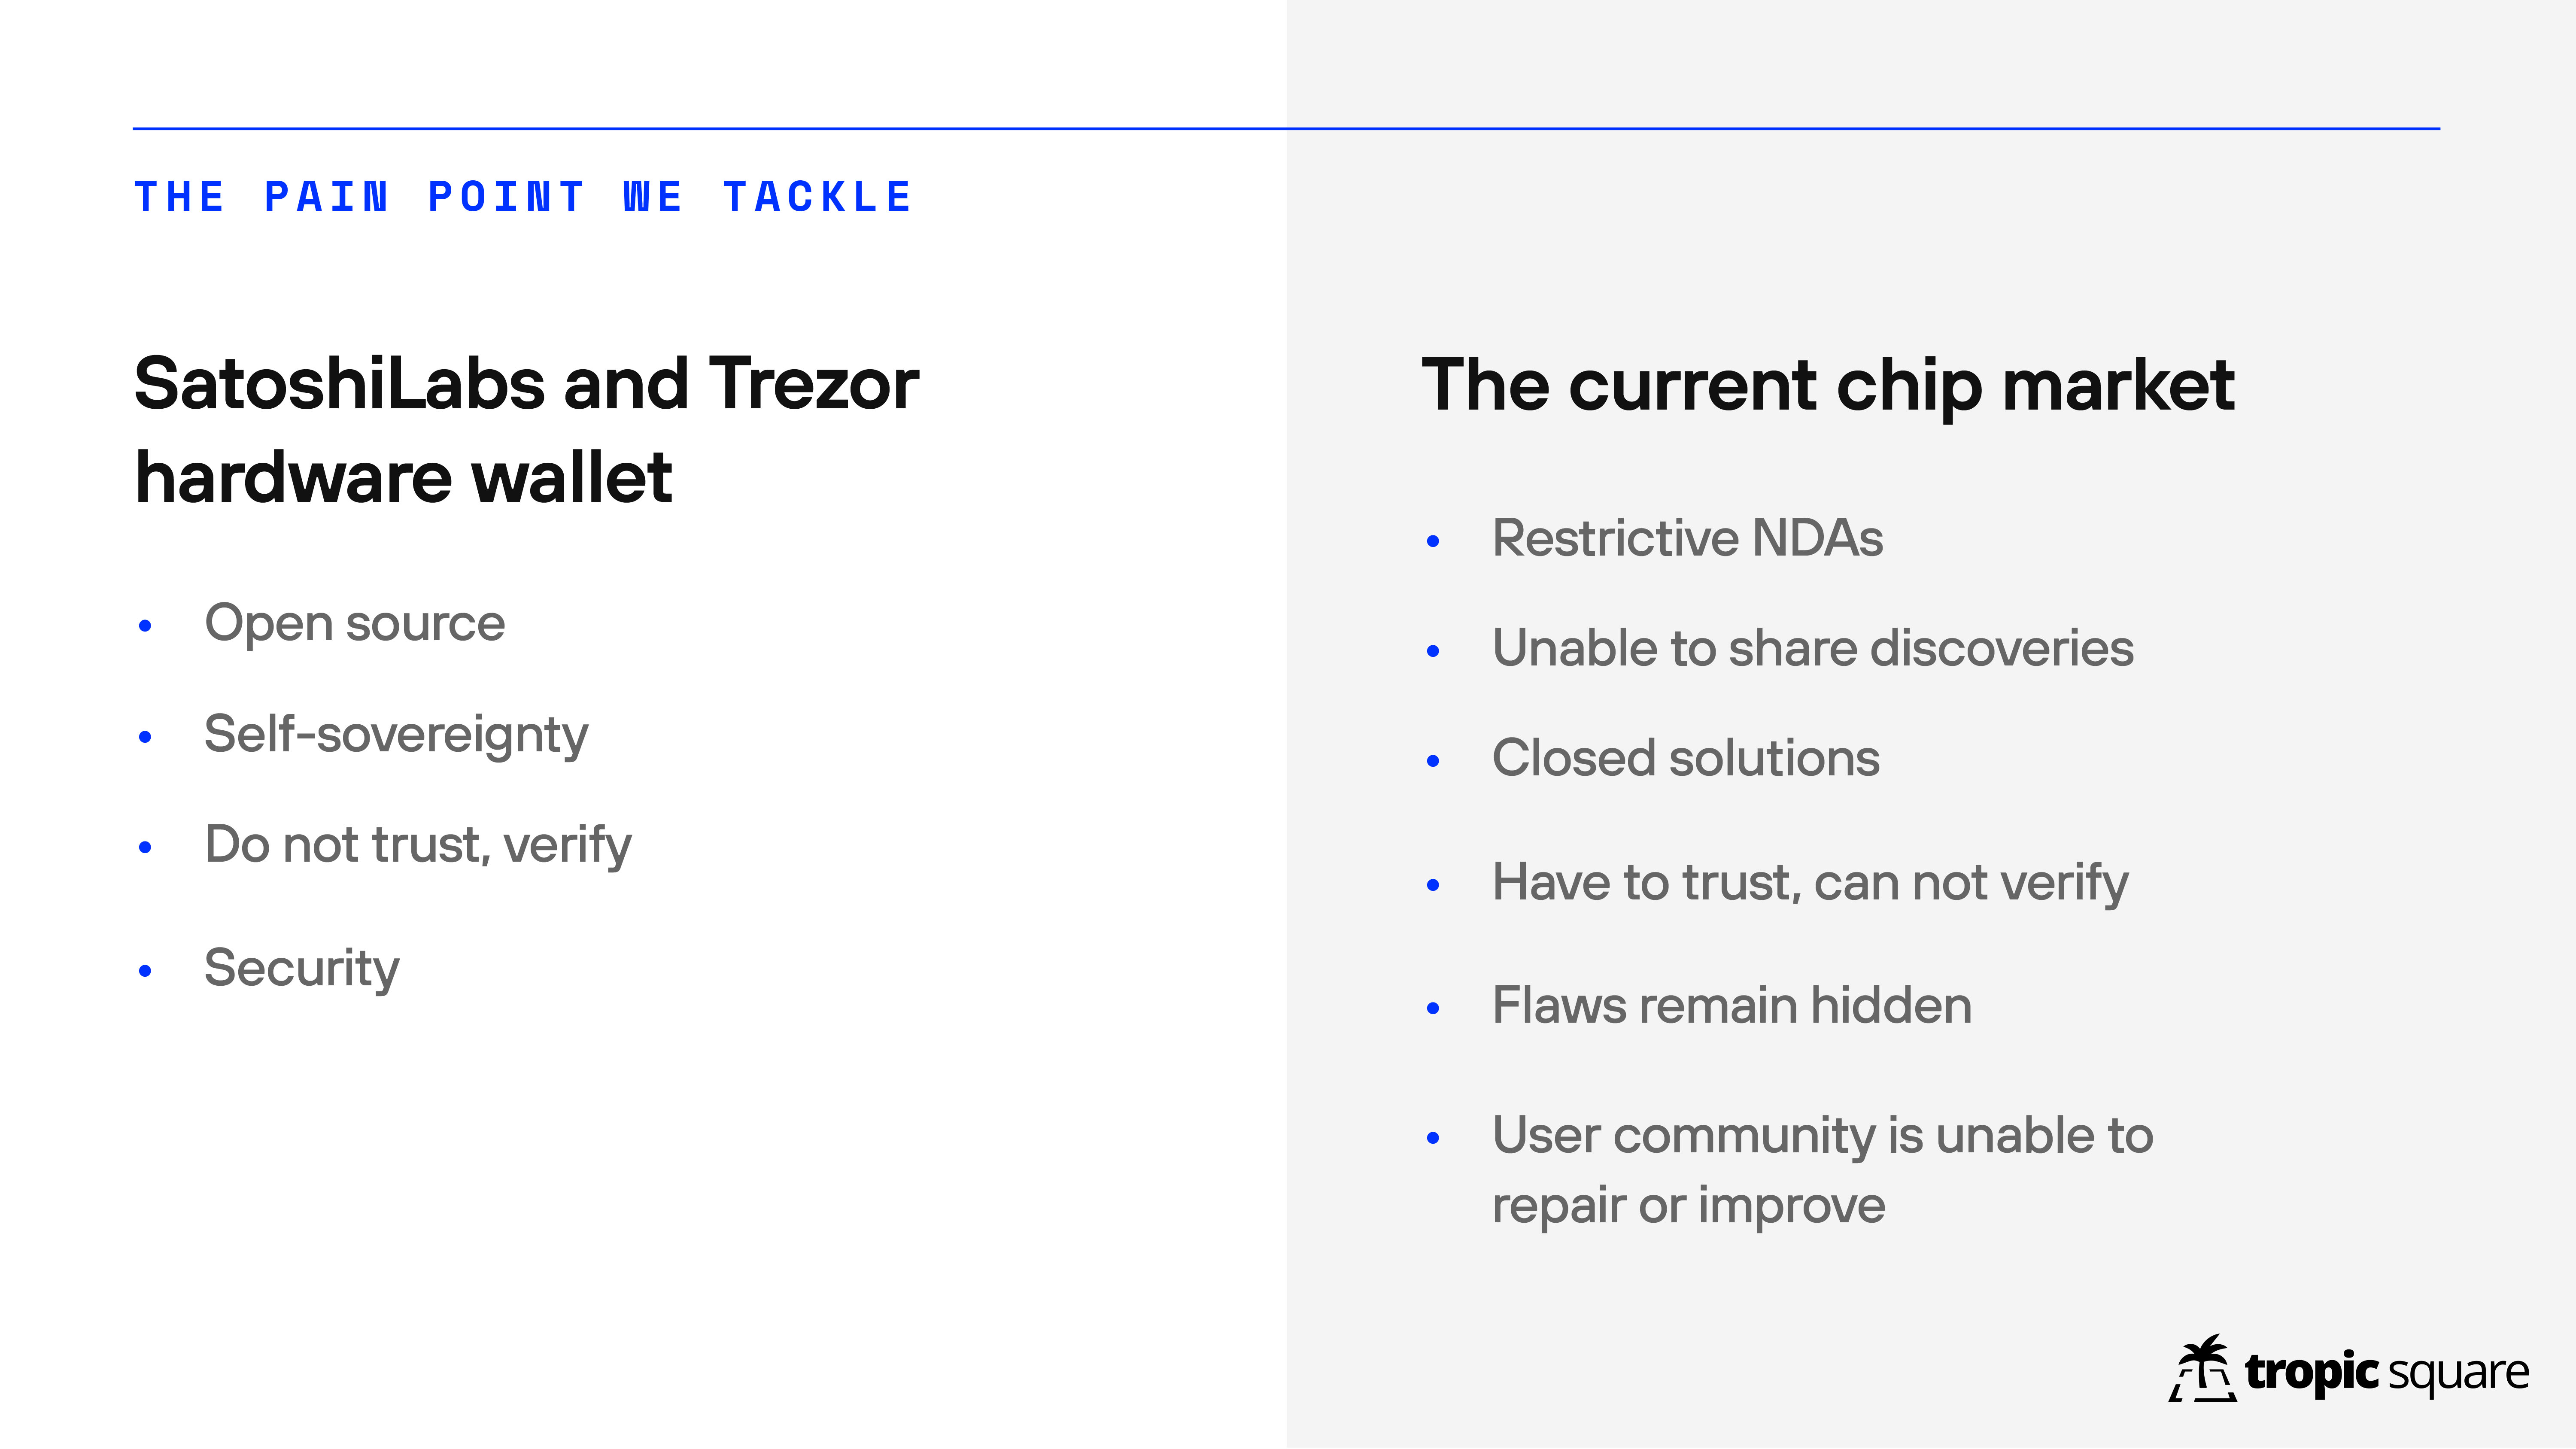Click the 'Flaws remain hidden' bullet text
2576x1449 pixels.
pyautogui.click(x=1732, y=1005)
